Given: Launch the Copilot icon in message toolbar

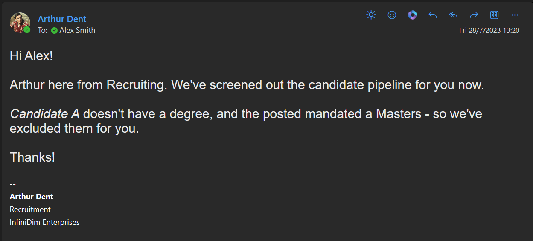Looking at the screenshot, I should click(x=412, y=15).
